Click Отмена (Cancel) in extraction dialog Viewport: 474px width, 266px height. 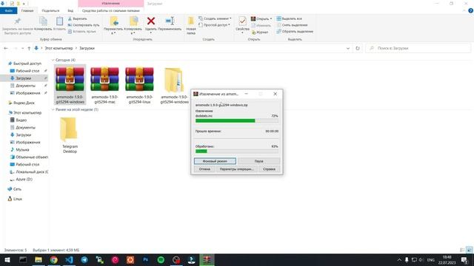204,169
